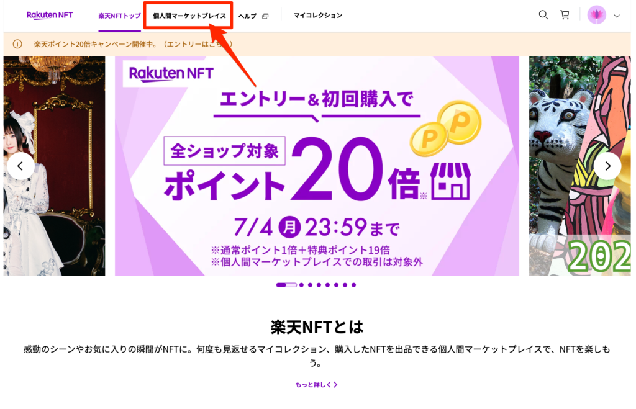Click the 楽天ポイント20倍キャンペーン notice link
The image size is (636, 409).
coord(133,44)
